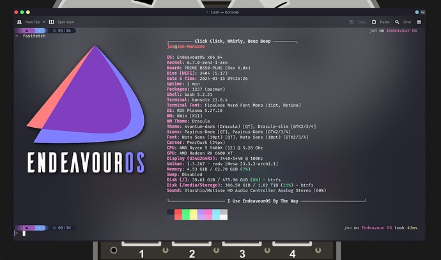The image size is (441, 260).
Task: Click the Konsole window title bar text
Action: point(220,11)
